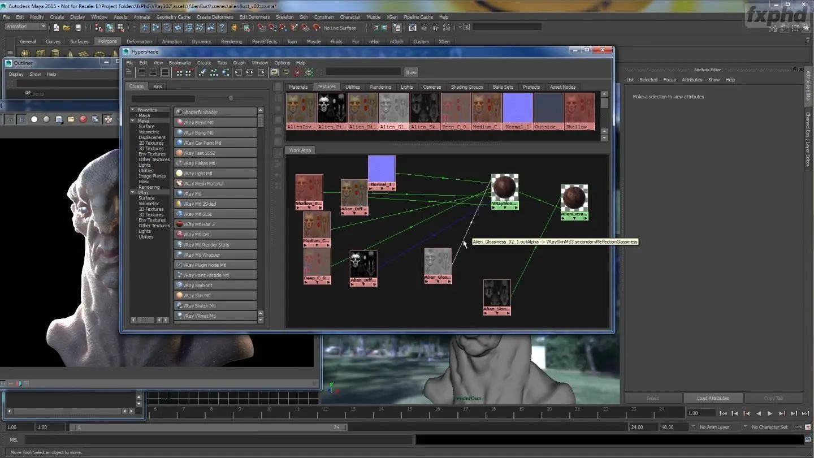Image resolution: width=814 pixels, height=458 pixels.
Task: Click the B channel button in the Render View toolbar
Action: (21, 119)
